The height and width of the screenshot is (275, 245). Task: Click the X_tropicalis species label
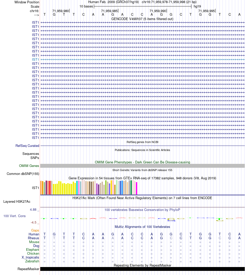[x=30, y=257]
